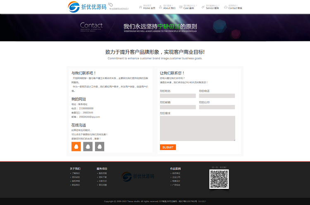310x205 pixels.
Task: Focus the 您的公司 company input field
Action: click(x=217, y=107)
